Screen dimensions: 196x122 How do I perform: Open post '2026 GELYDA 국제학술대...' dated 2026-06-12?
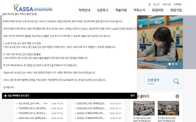[x=91, y=108]
